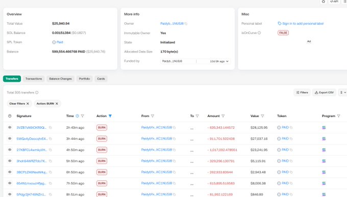The height and width of the screenshot is (197, 347).
Task: Open the active Action column filter
Action: 110,116
